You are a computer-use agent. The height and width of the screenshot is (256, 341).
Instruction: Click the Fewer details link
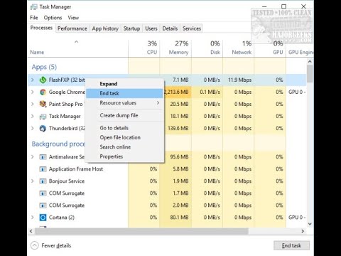click(x=56, y=245)
